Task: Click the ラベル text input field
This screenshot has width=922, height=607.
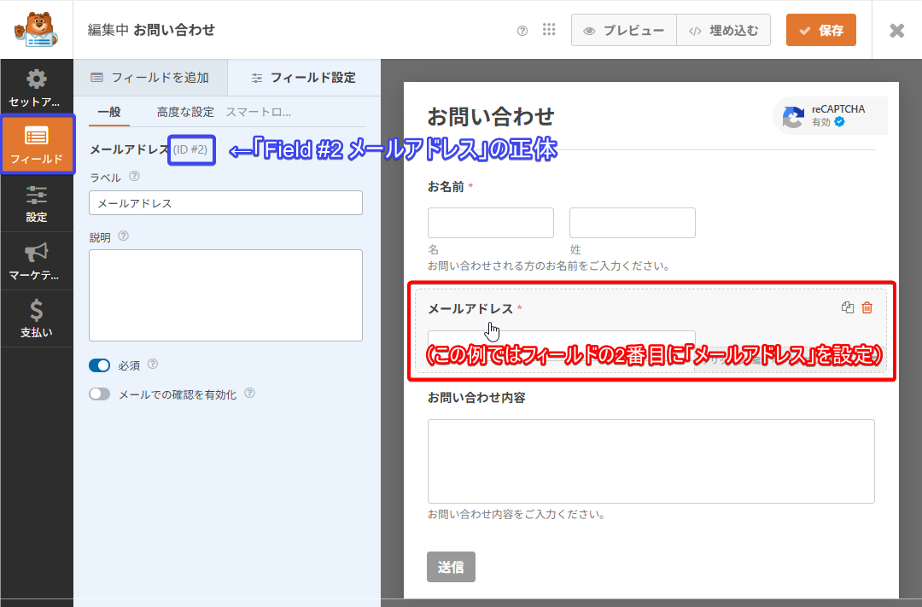Action: tap(225, 203)
